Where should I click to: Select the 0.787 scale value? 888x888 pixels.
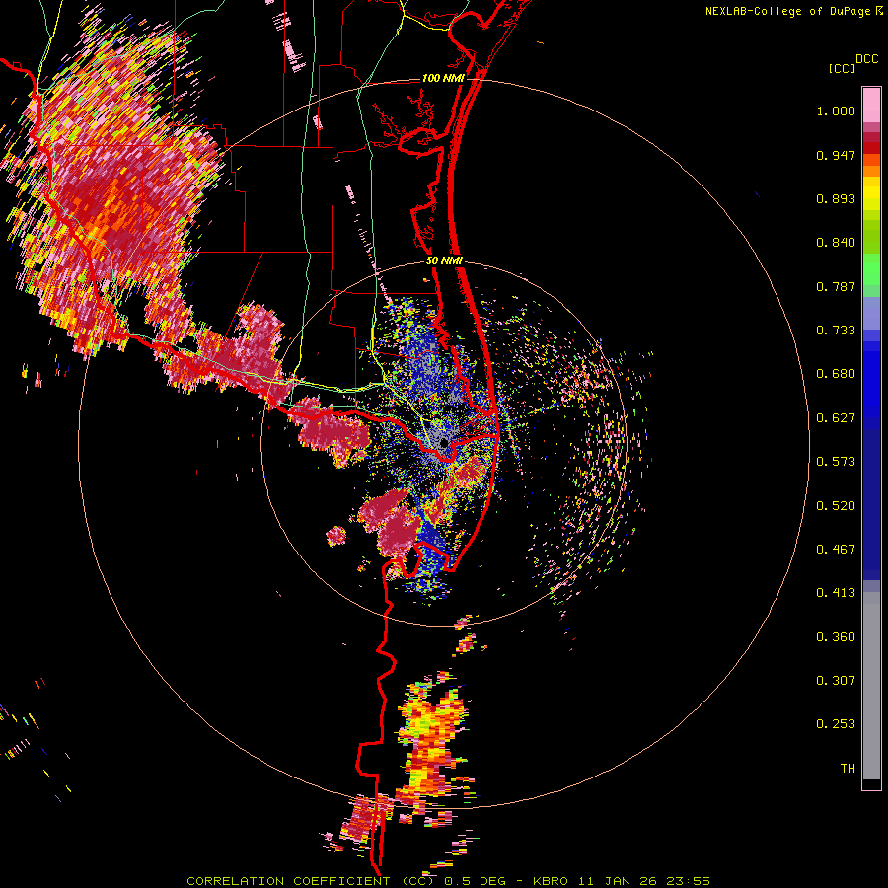(x=836, y=286)
